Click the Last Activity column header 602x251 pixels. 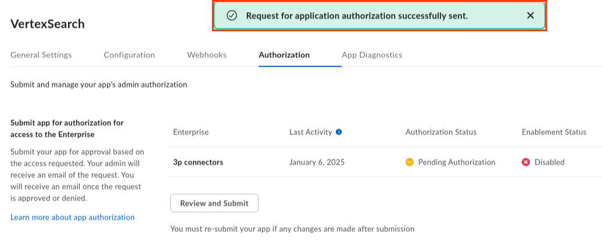point(311,132)
